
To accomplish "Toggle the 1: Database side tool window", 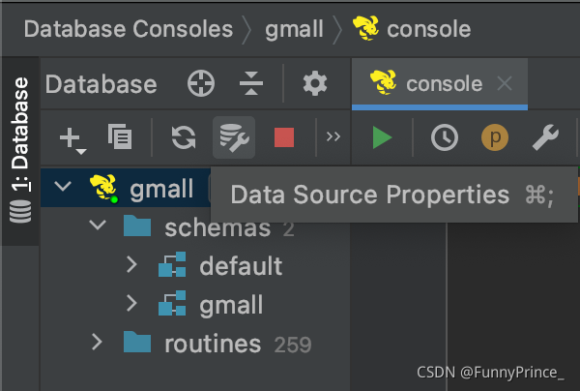I will 20,151.
